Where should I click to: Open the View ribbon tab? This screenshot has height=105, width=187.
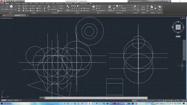[31, 3]
